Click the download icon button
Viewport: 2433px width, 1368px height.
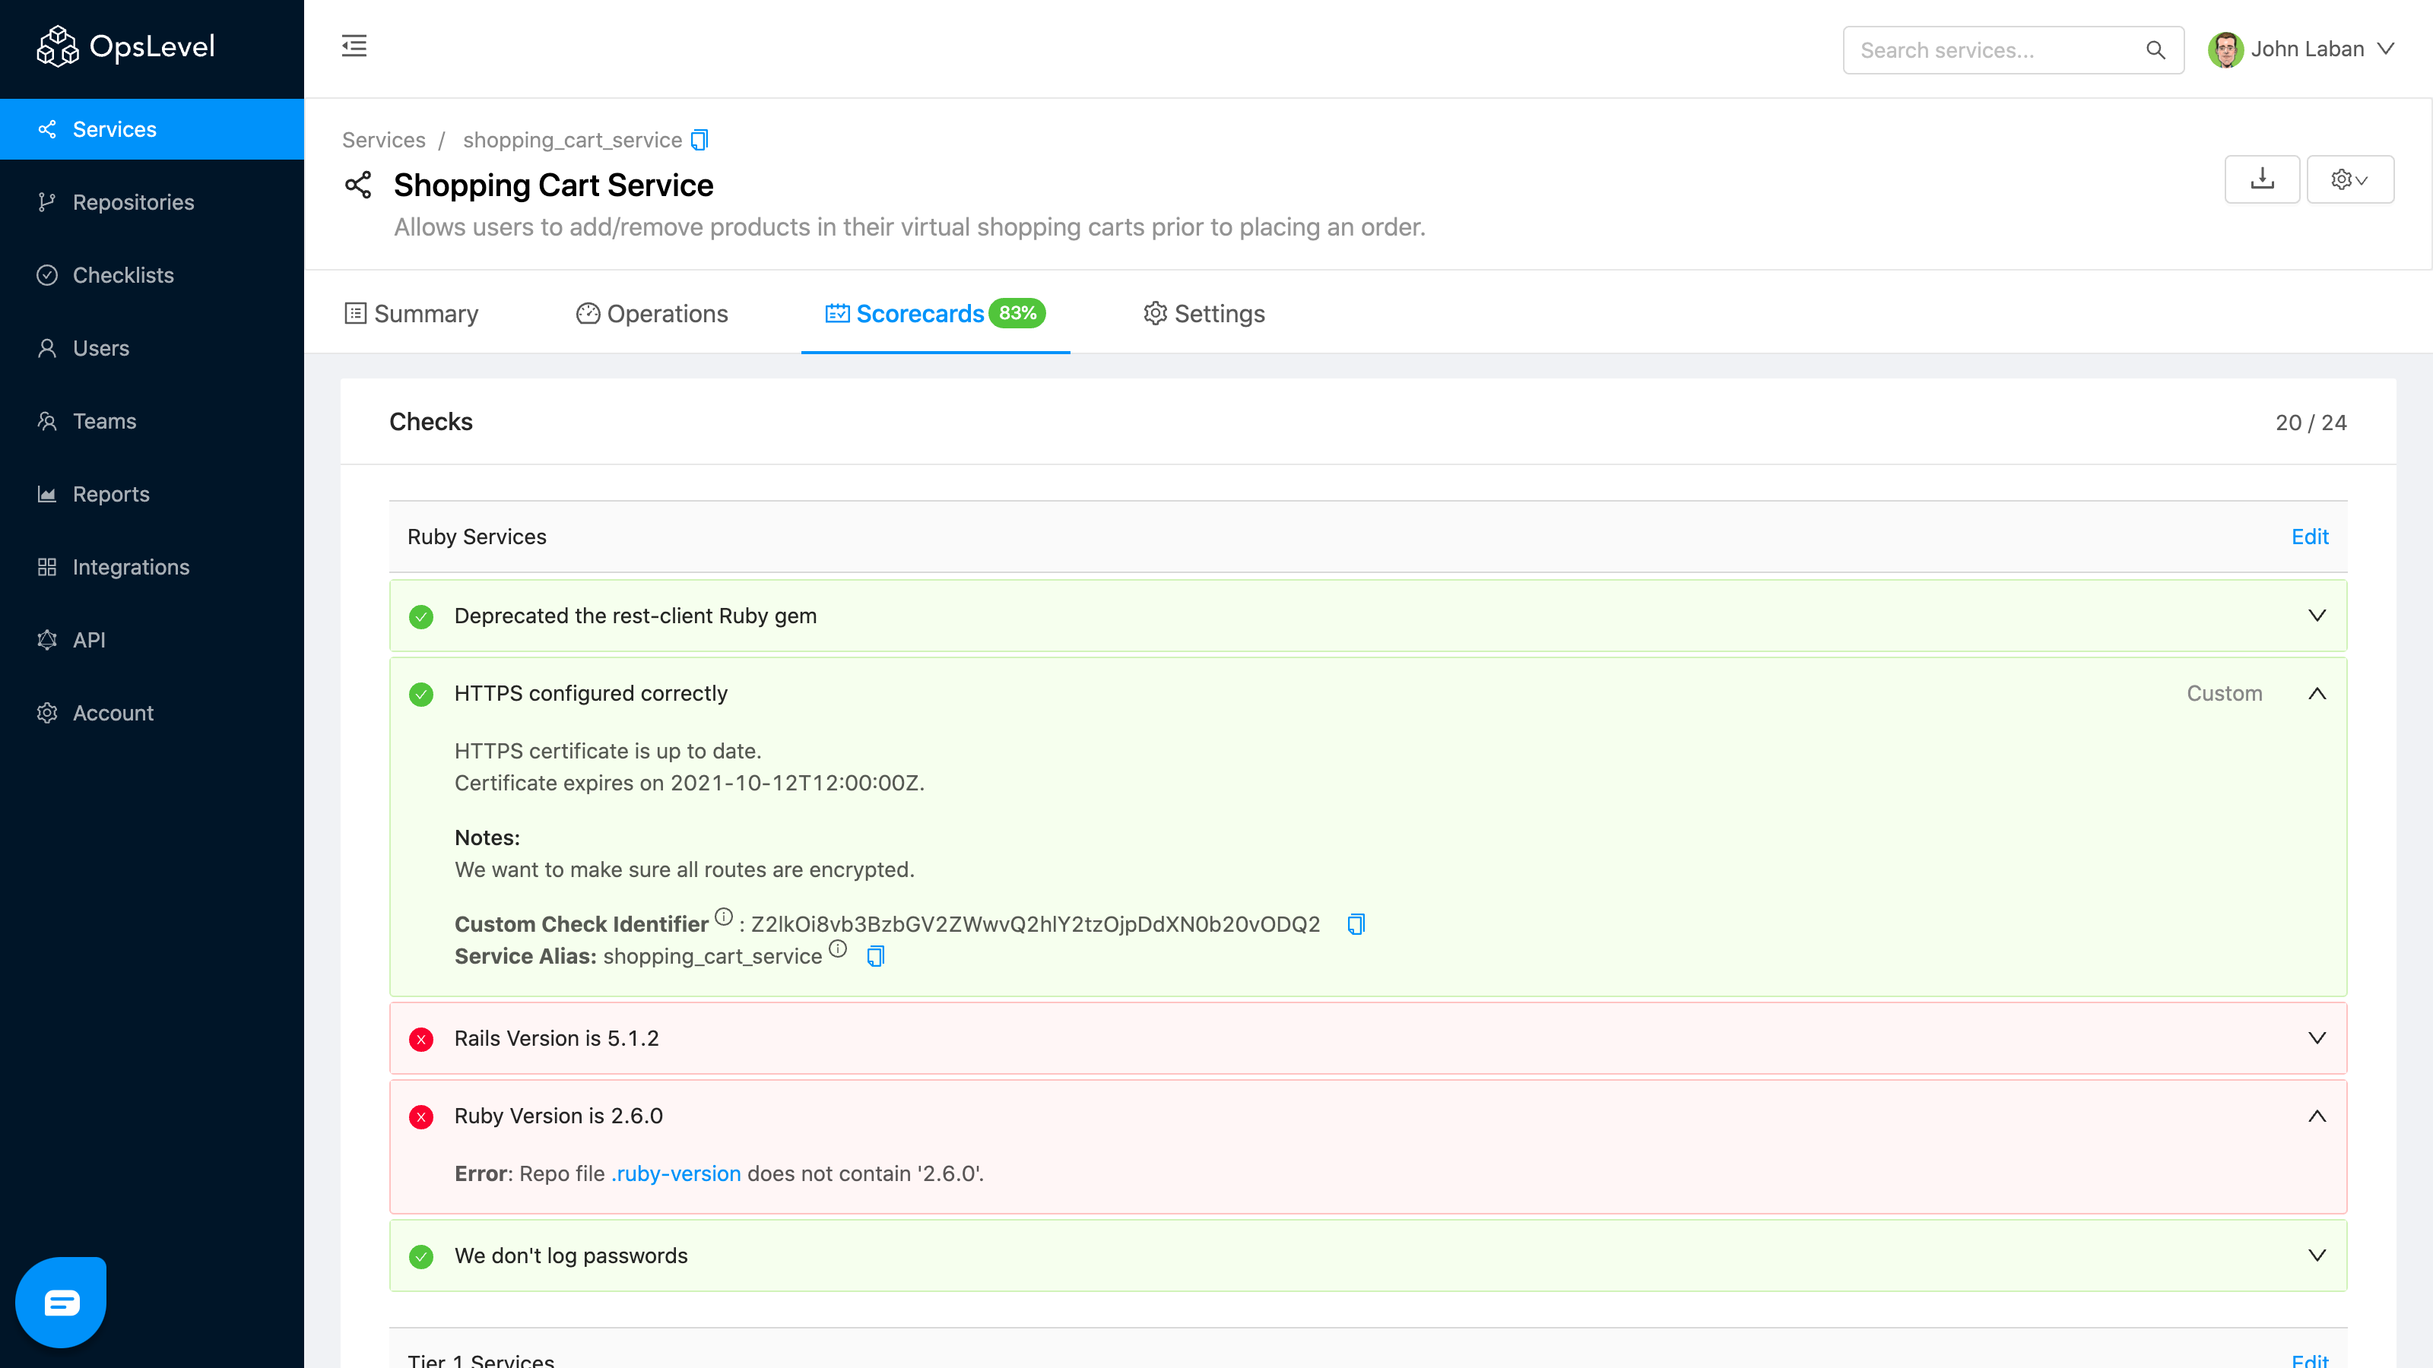(2261, 179)
